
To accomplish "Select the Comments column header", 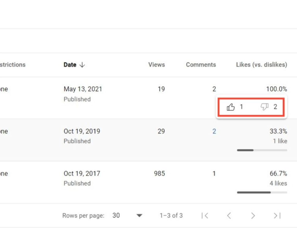I will point(201,65).
